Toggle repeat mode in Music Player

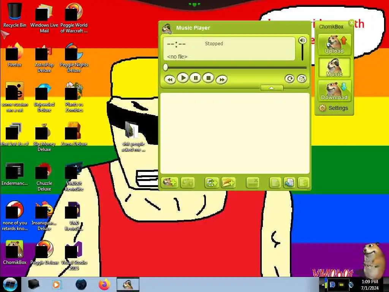tap(289, 79)
